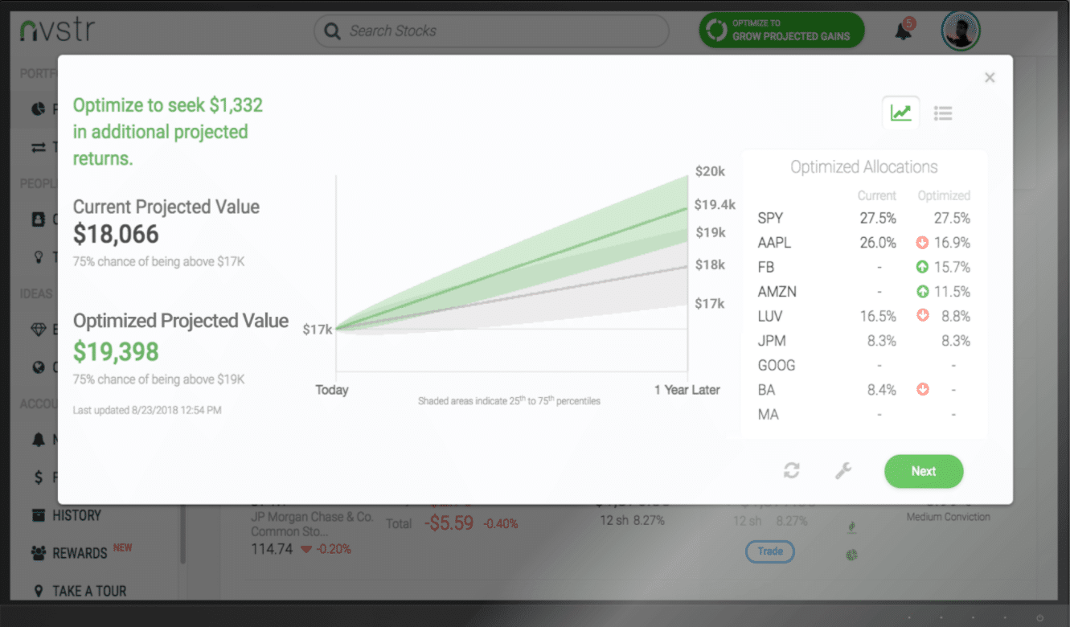
Task: Click the Search Stocks field
Action: pyautogui.click(x=490, y=31)
